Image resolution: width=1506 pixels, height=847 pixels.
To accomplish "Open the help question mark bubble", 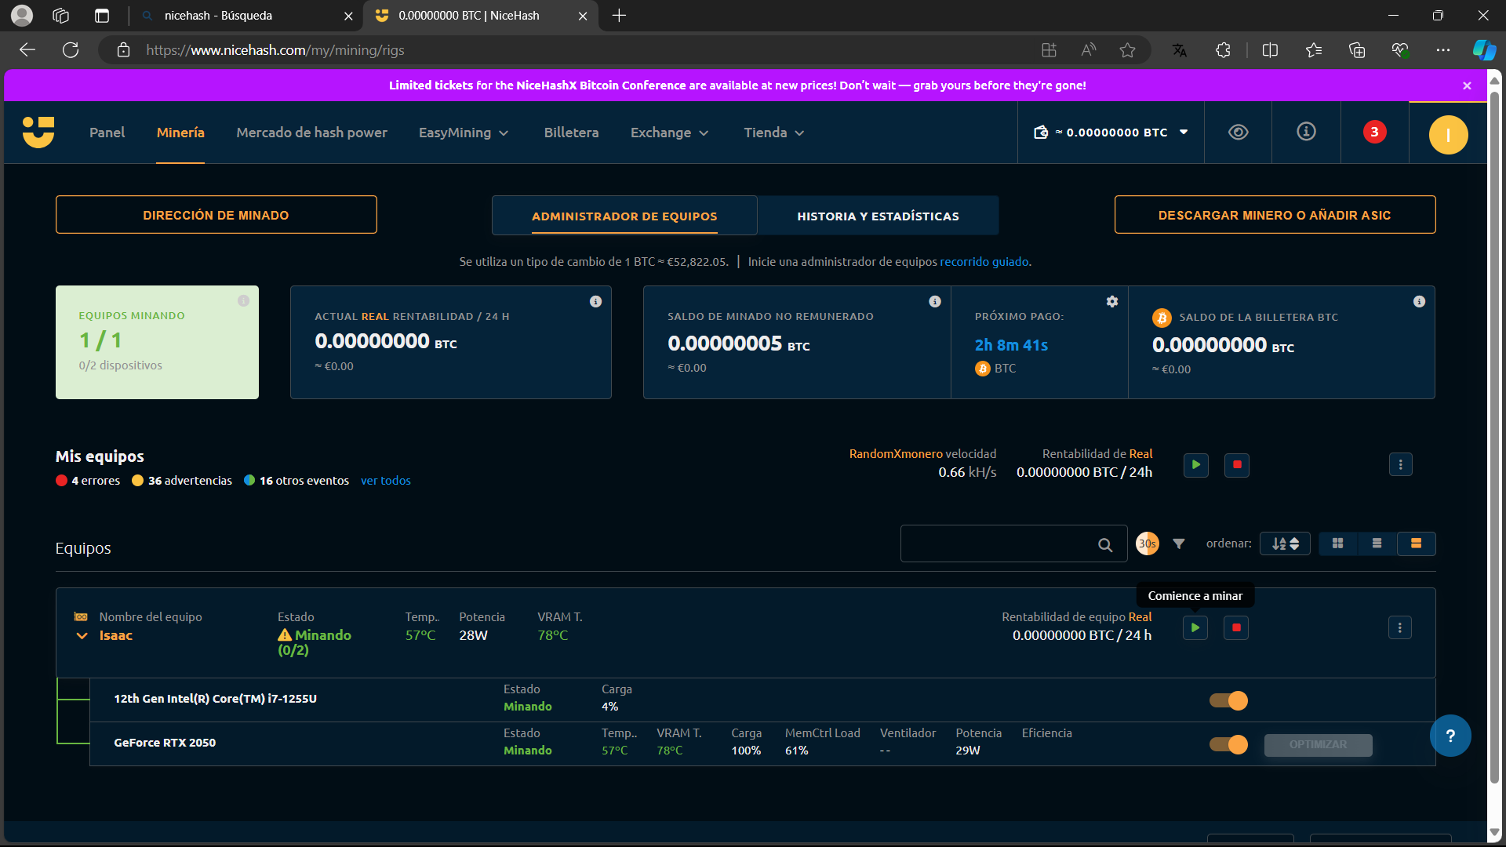I will tap(1450, 736).
